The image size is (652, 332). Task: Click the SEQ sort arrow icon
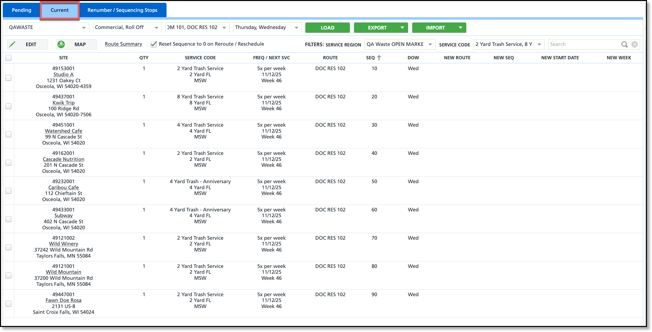point(379,58)
